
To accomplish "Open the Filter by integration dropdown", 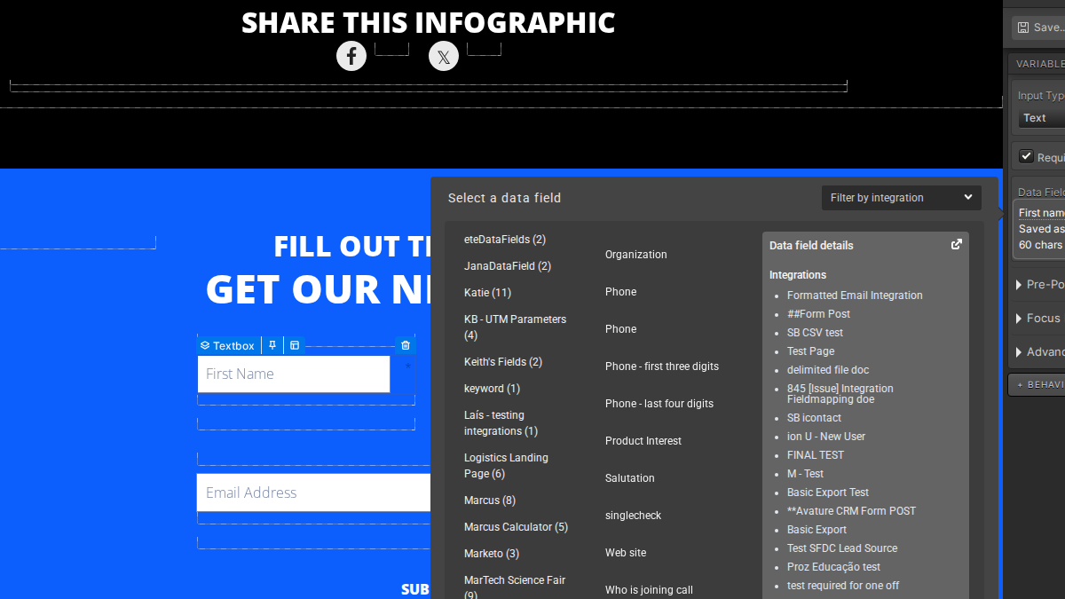I will (902, 198).
